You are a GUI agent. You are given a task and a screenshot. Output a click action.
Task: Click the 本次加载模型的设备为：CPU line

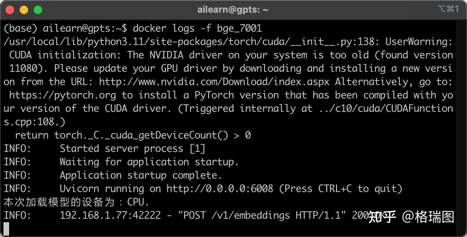(77, 202)
